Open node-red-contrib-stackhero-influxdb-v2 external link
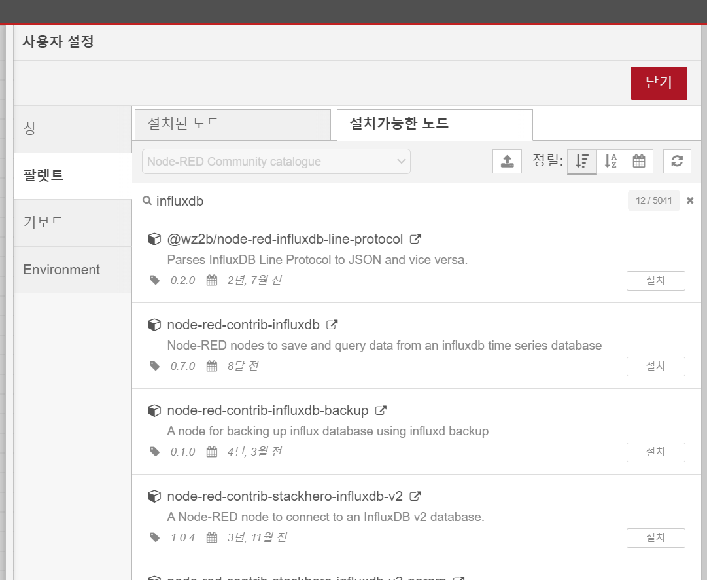The height and width of the screenshot is (580, 707). click(x=415, y=496)
